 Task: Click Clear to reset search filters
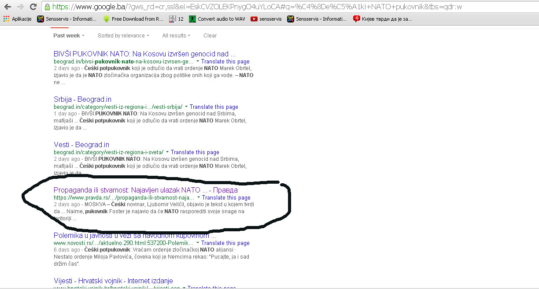pos(210,36)
